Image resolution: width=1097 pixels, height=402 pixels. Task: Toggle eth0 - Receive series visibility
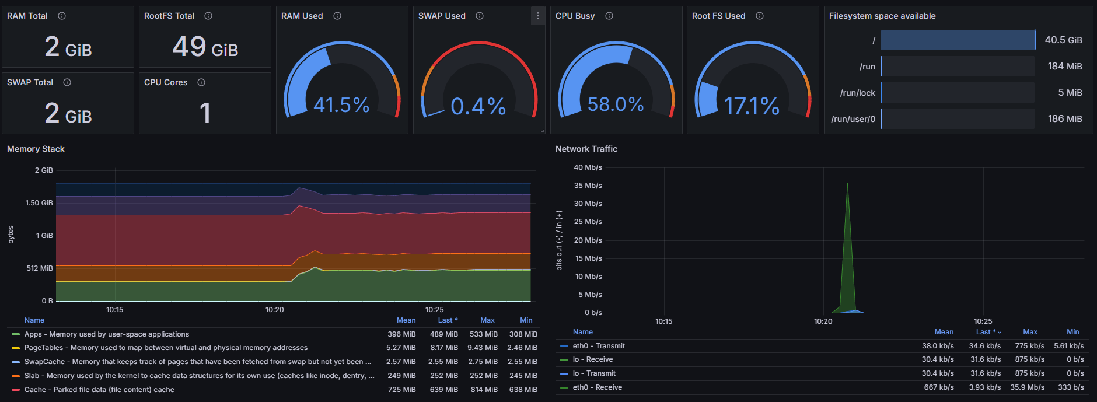[597, 387]
